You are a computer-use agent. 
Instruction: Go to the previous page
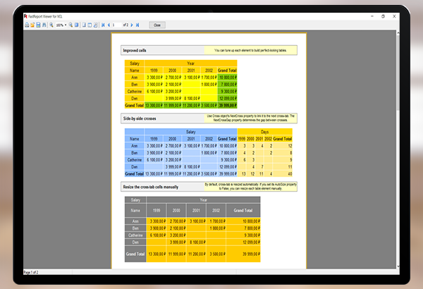[x=109, y=25]
